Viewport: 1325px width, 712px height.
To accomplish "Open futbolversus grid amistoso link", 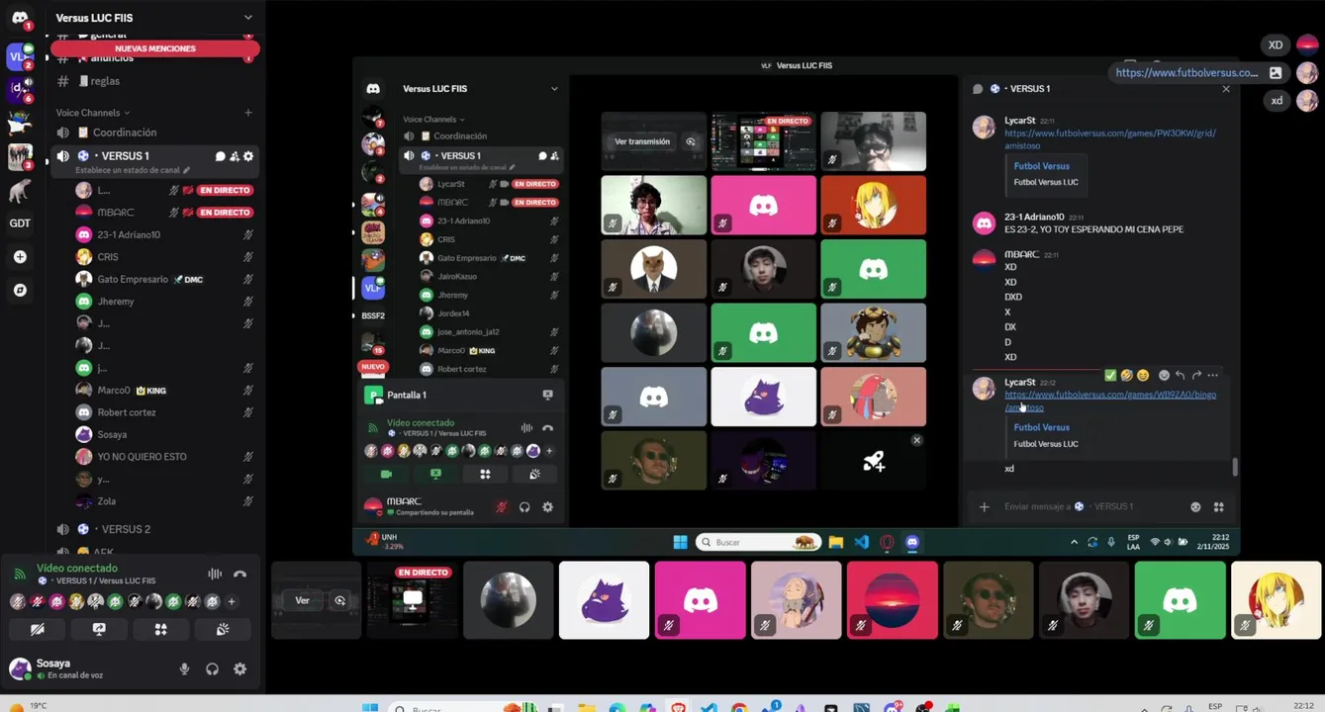I will [x=1109, y=139].
